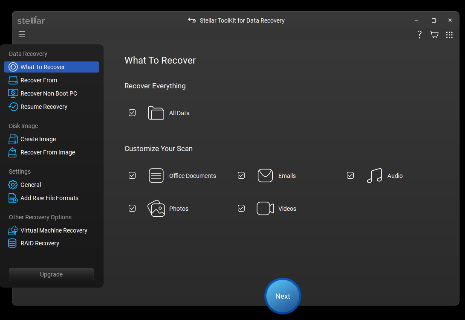Image resolution: width=465 pixels, height=320 pixels.
Task: Click the RAID Recovery database icon
Action: [x=12, y=243]
